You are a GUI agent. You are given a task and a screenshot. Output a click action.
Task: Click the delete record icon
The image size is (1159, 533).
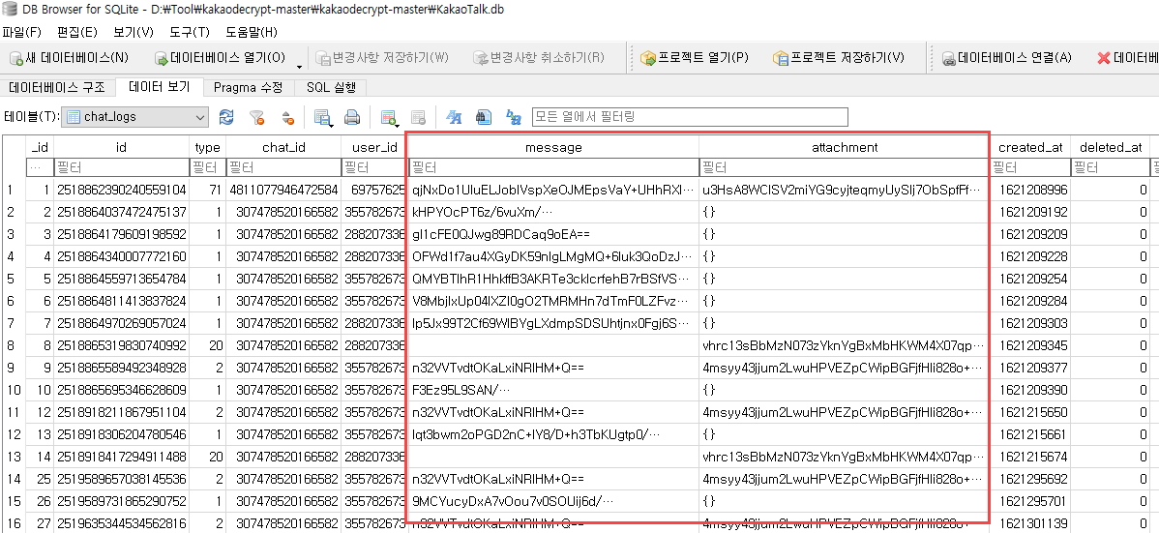[418, 117]
